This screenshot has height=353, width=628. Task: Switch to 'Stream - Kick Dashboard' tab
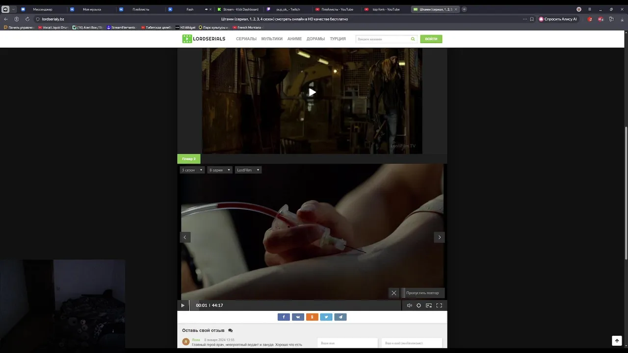[239, 9]
